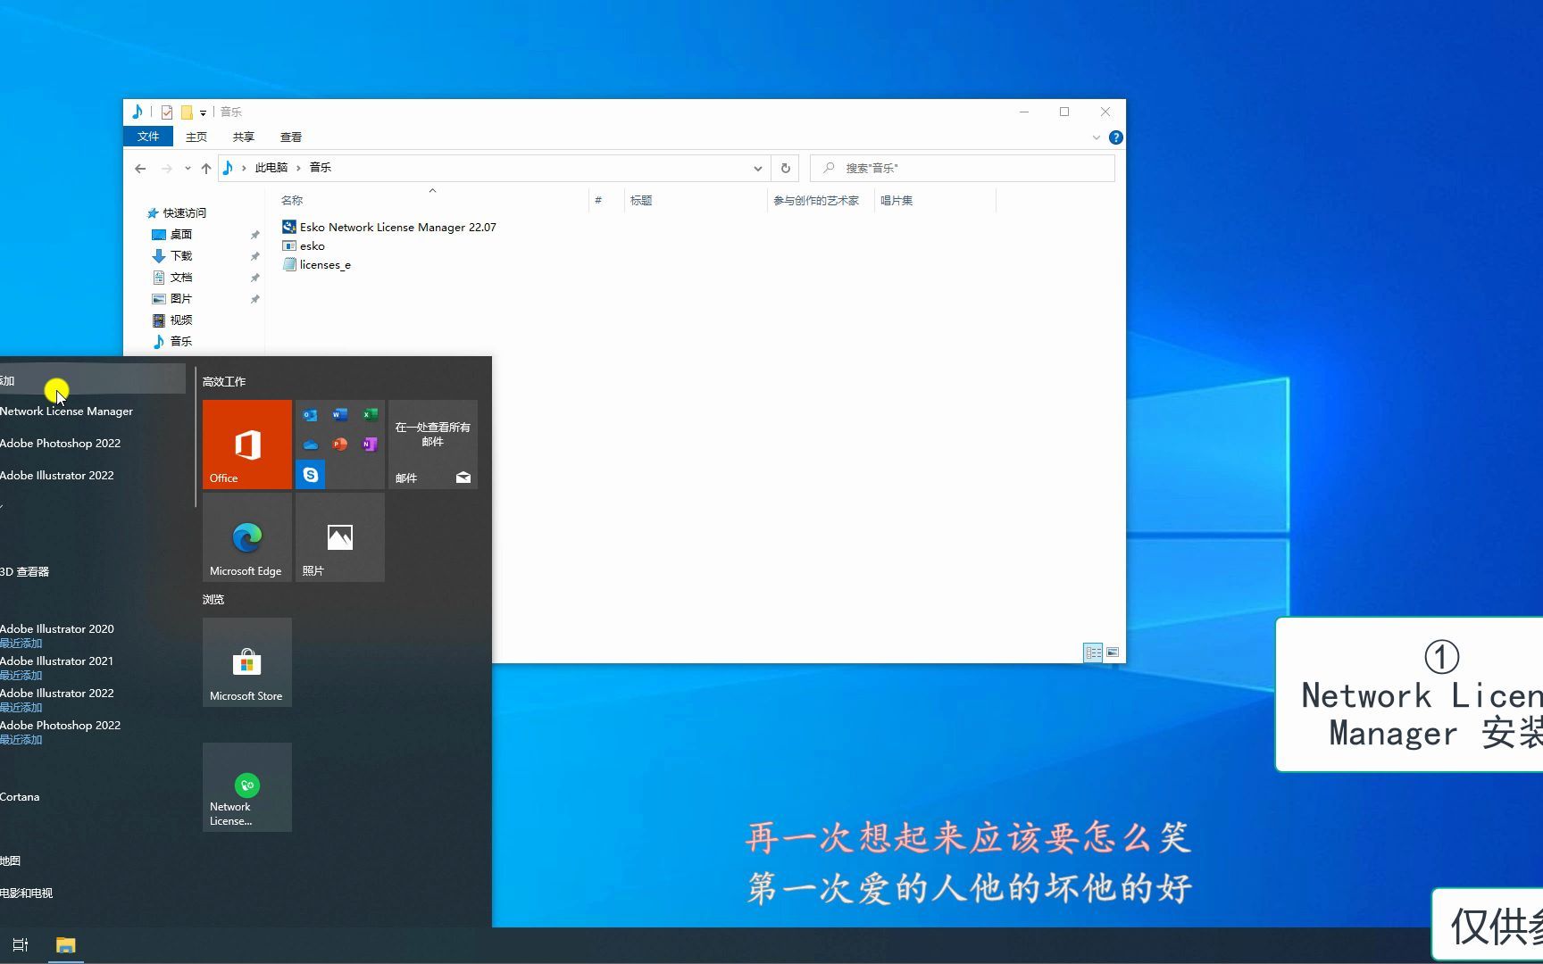This screenshot has width=1543, height=964.
Task: Select the esko file in the list
Action: 304,246
